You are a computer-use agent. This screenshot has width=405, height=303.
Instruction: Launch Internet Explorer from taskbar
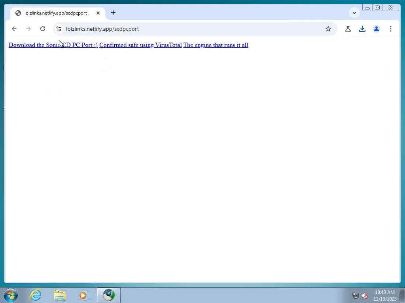point(35,295)
